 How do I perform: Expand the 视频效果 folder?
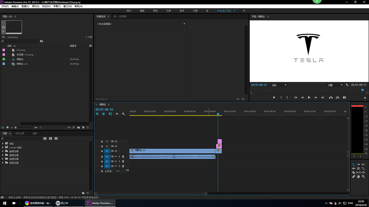tap(3, 159)
